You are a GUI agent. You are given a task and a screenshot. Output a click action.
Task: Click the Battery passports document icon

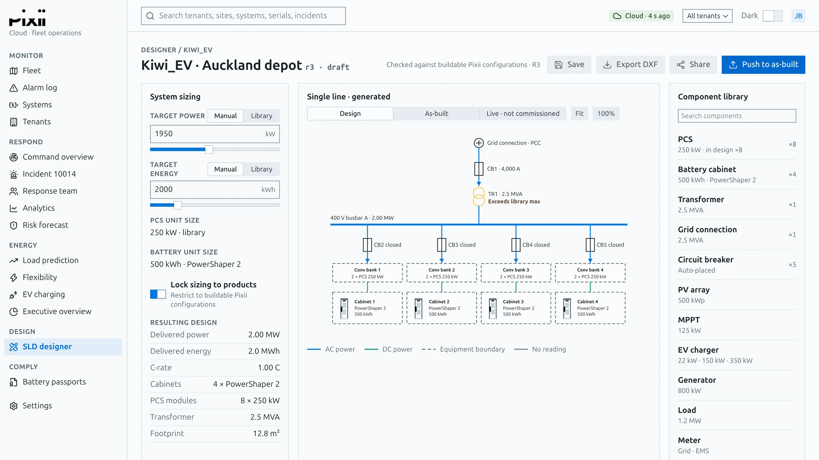point(14,382)
